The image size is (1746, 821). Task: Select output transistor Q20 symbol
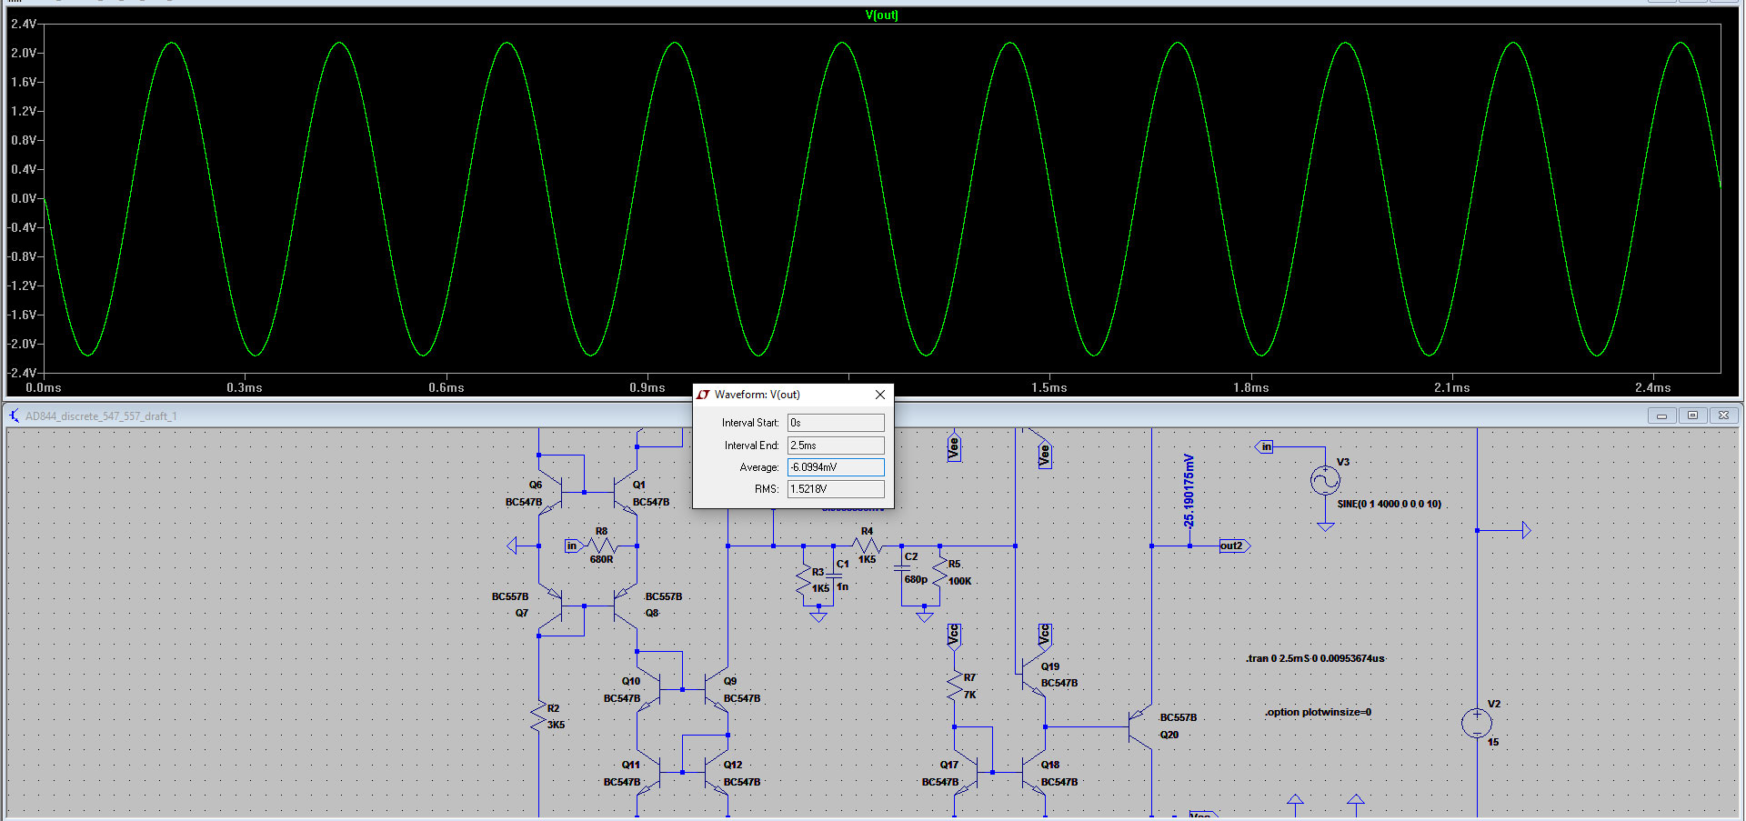1140,726
